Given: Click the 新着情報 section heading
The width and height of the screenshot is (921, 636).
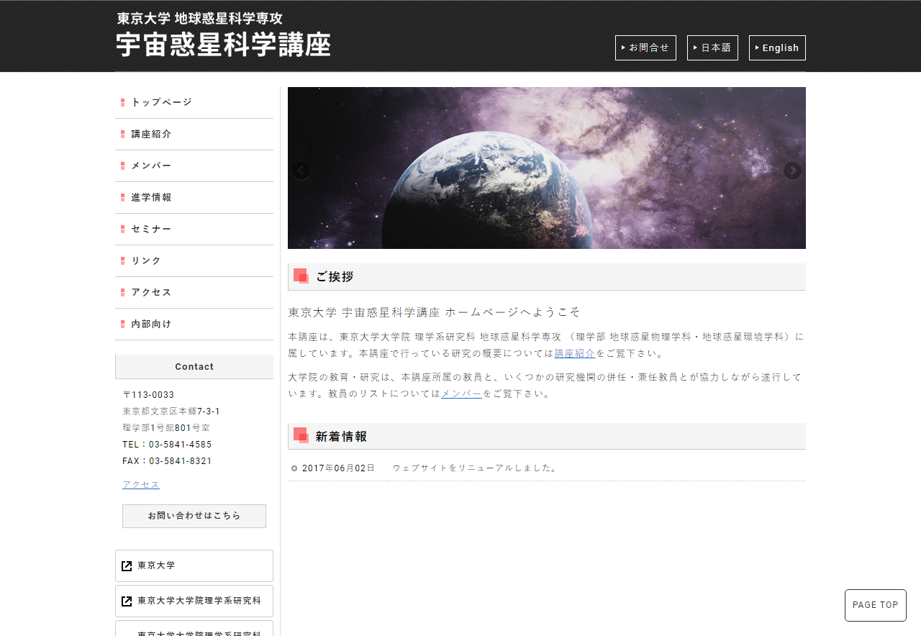Looking at the screenshot, I should tap(547, 437).
